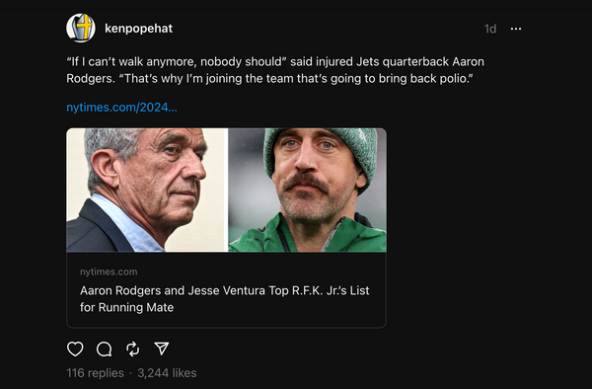This screenshot has height=389, width=592.
Task: Open the three-dot more options menu
Action: (516, 29)
